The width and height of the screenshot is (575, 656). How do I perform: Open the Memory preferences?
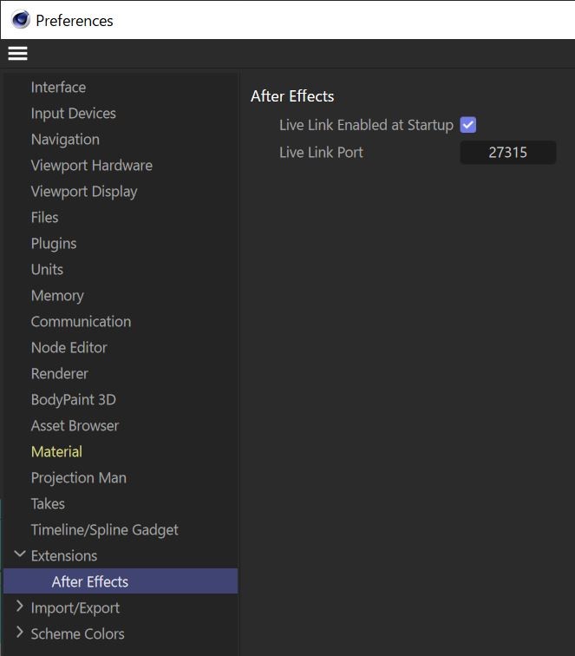[57, 296]
